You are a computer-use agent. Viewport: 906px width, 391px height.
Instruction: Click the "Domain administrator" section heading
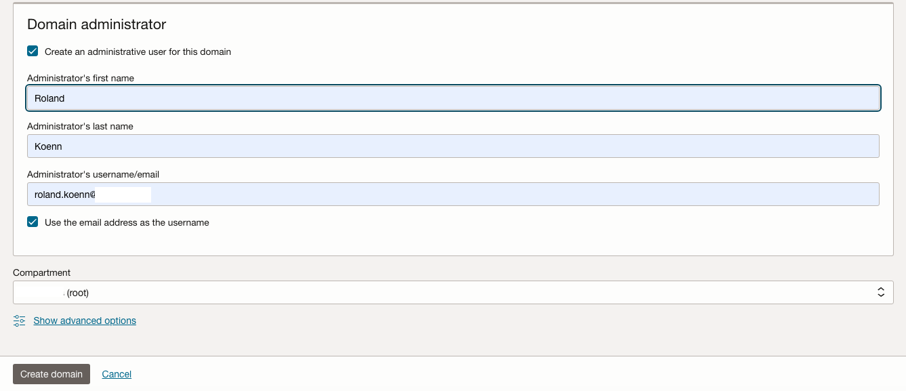pyautogui.click(x=96, y=24)
